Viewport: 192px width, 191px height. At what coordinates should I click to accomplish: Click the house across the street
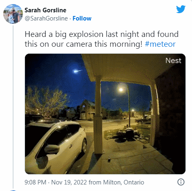[87, 110]
